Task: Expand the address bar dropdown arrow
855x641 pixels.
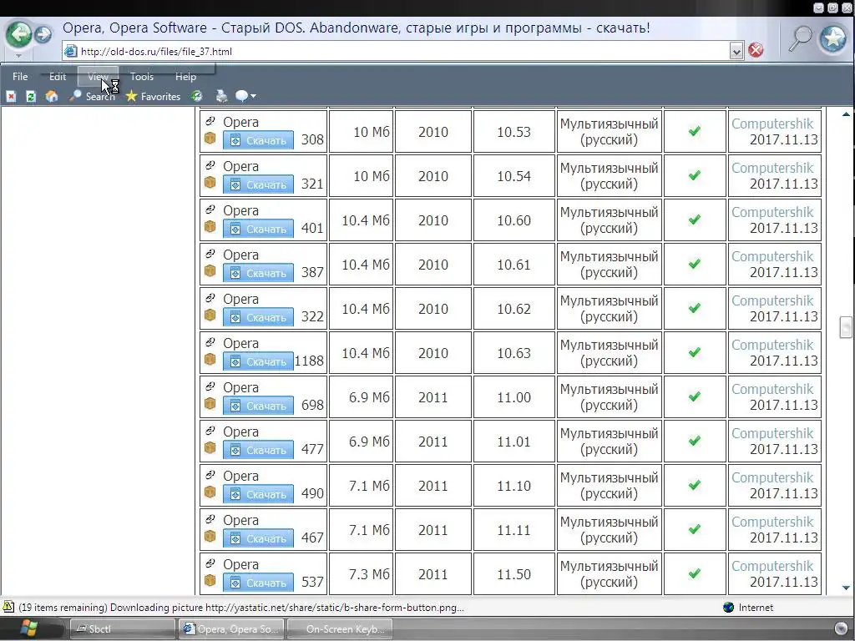Action: (x=736, y=51)
